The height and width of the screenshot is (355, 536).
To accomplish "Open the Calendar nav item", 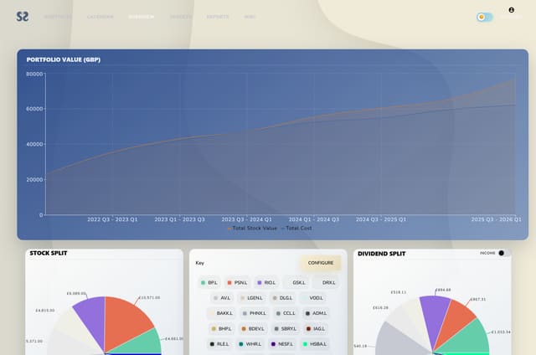I will pos(100,17).
